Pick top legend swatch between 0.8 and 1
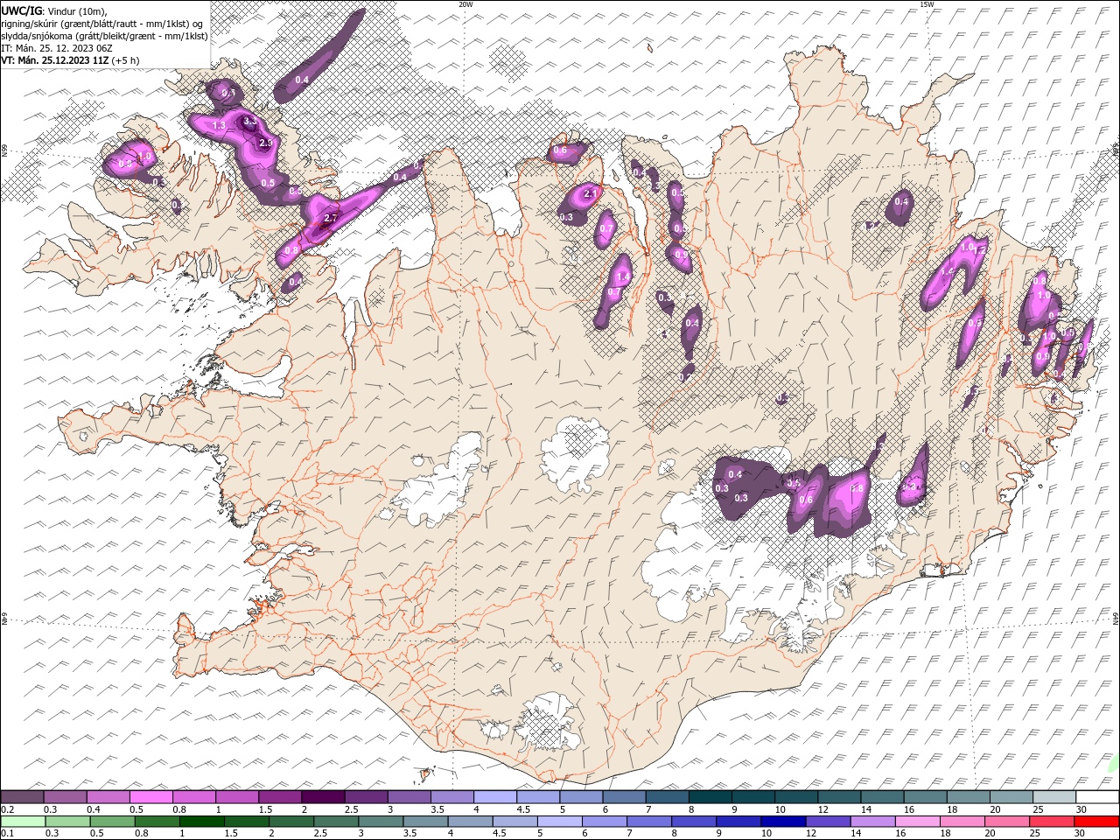1120x840 pixels. click(x=193, y=797)
